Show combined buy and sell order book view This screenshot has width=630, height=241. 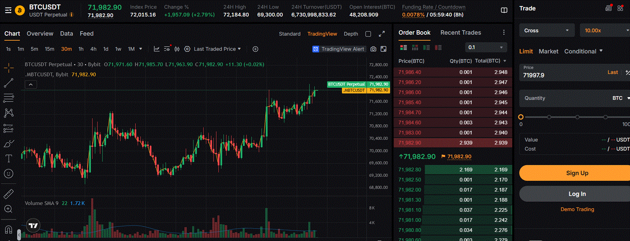(x=403, y=48)
